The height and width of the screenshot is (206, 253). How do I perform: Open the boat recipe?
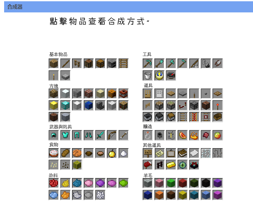[217, 117]
